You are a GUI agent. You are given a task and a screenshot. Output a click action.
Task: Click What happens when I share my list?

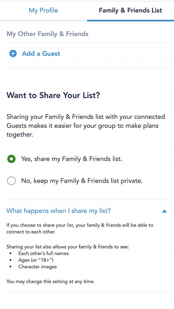(x=59, y=211)
